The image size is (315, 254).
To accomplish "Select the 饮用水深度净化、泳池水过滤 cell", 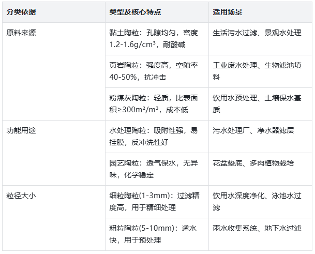I will pyautogui.click(x=257, y=201).
